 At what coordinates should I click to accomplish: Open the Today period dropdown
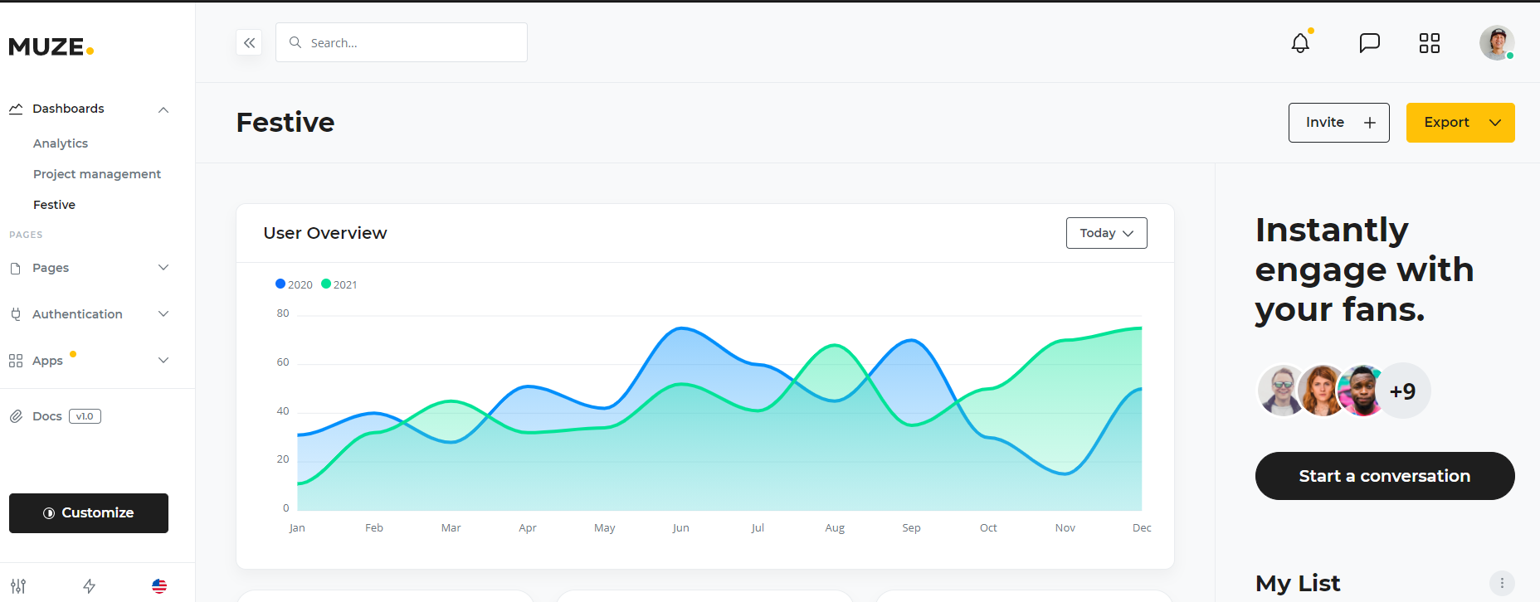pyautogui.click(x=1106, y=233)
